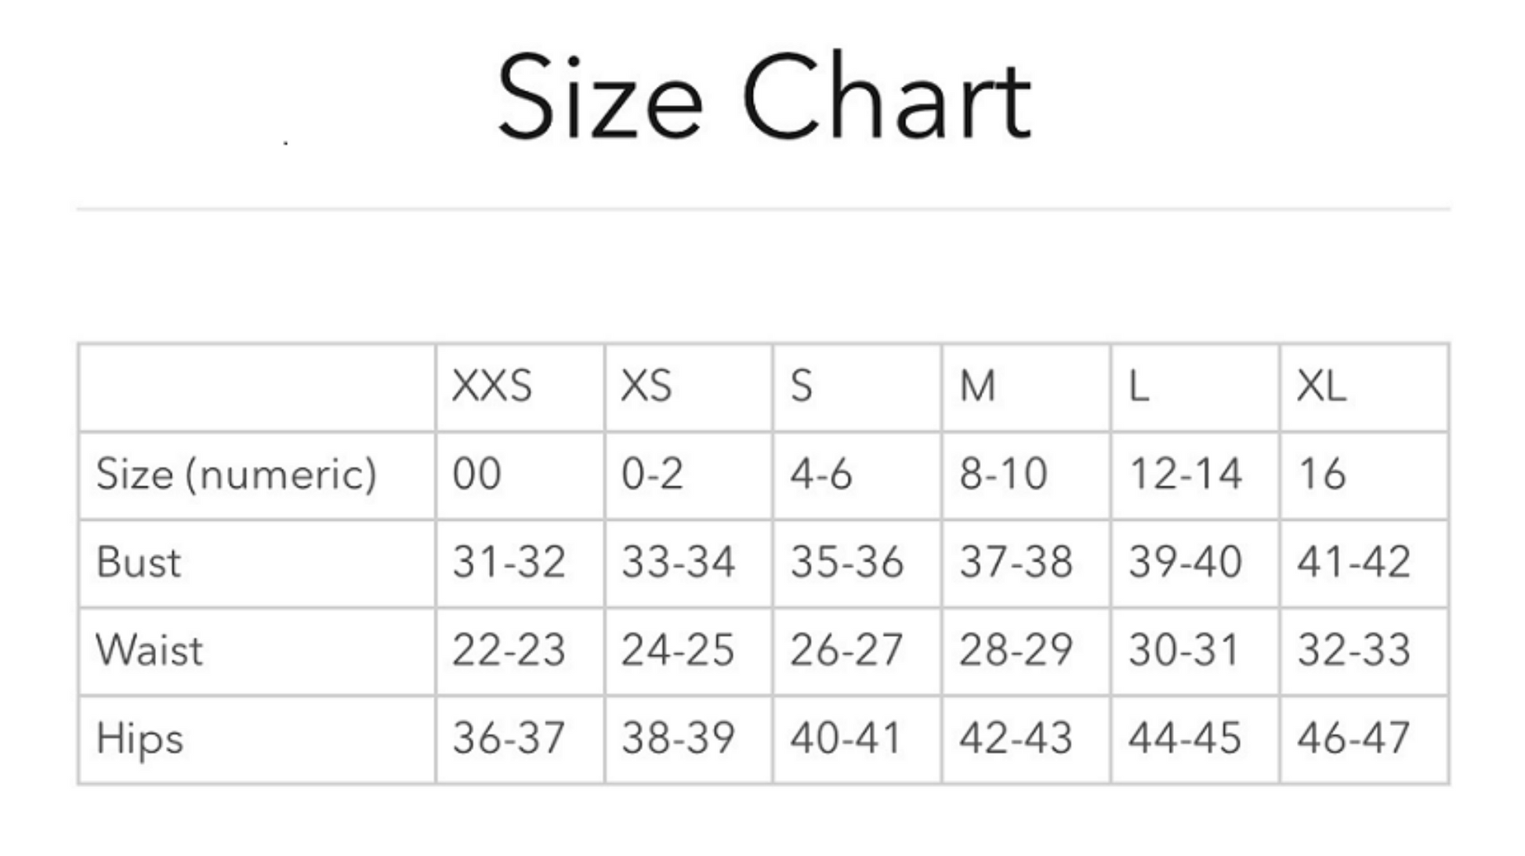The height and width of the screenshot is (856, 1525).
Task: Select the 12-14 numeric size cell
Action: point(1185,474)
